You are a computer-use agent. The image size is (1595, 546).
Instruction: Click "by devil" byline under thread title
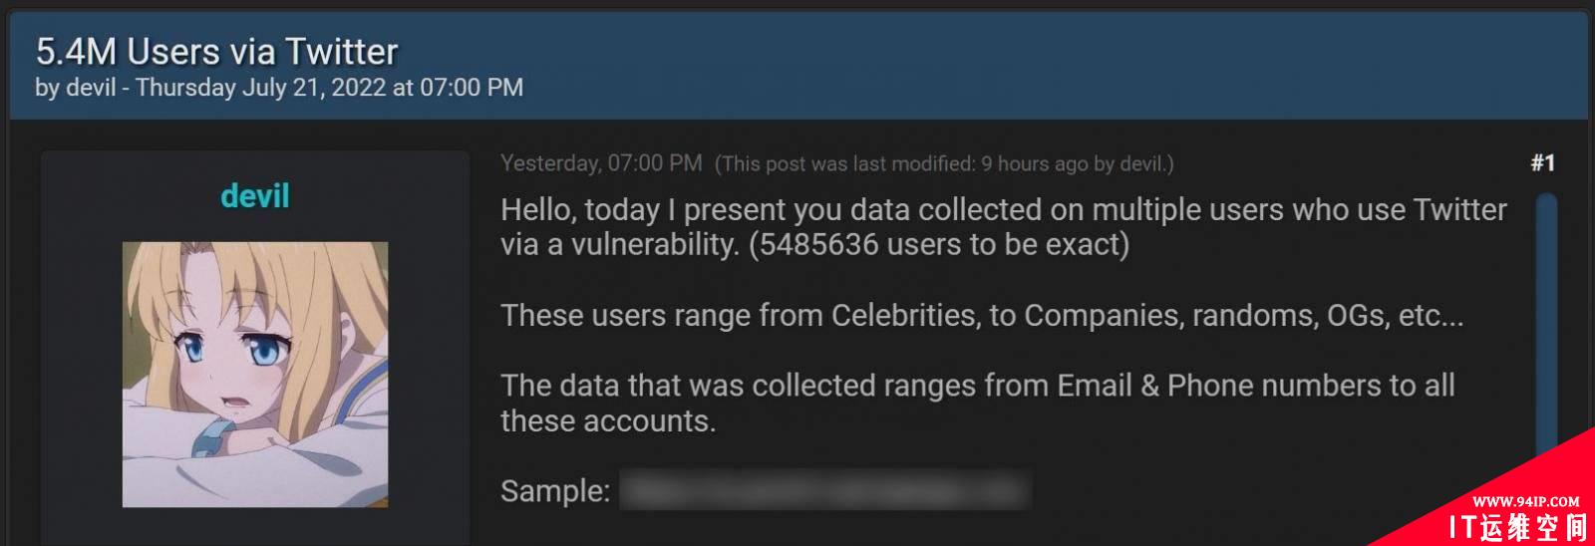[x=76, y=88]
